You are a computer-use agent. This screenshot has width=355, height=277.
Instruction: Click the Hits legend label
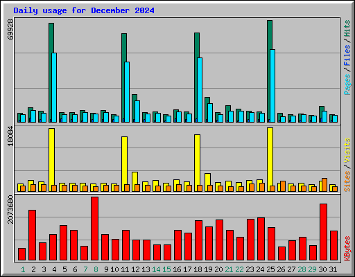[x=347, y=28]
